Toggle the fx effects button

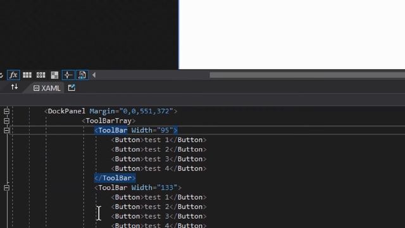coord(13,75)
